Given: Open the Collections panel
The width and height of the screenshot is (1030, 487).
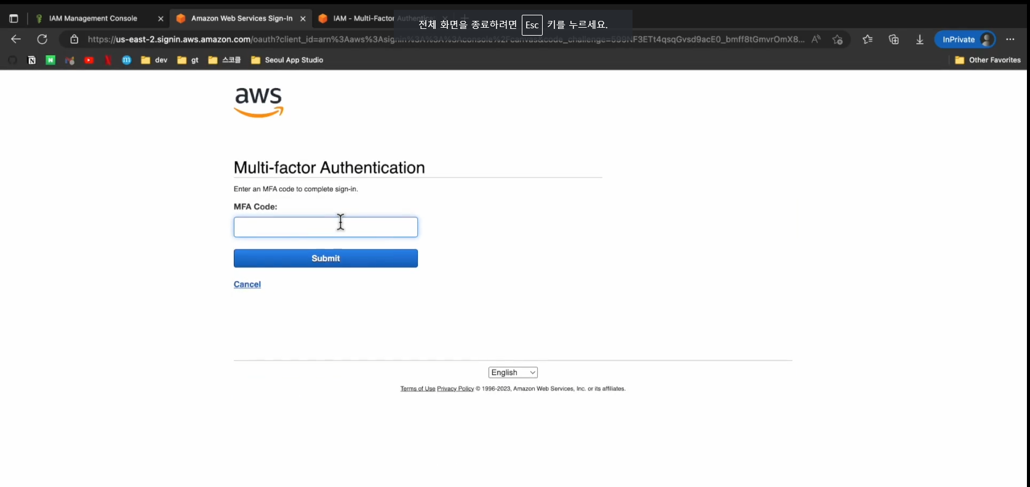Looking at the screenshot, I should point(894,39).
